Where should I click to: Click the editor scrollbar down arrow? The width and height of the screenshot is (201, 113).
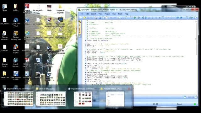coord(196,93)
